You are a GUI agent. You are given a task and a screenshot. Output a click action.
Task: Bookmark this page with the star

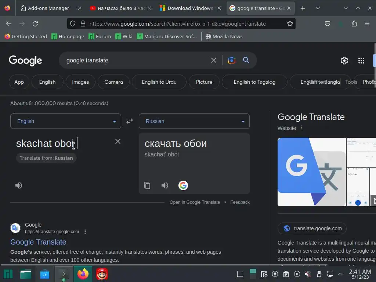290,24
